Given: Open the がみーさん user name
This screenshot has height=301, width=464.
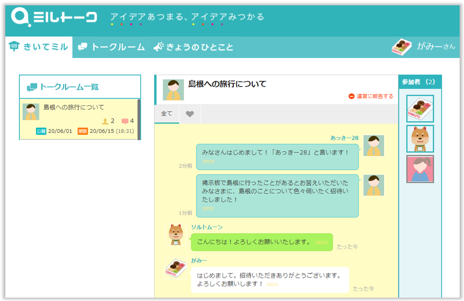Looking at the screenshot, I should click(x=435, y=46).
